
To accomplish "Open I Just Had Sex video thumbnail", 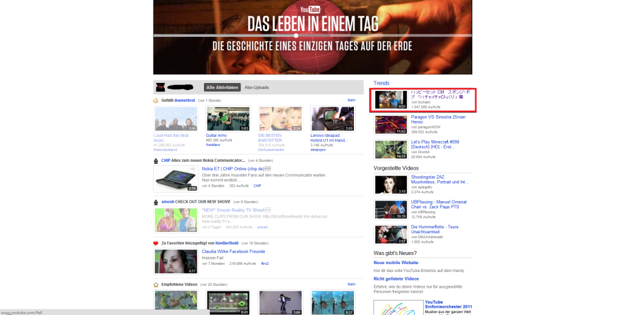I will pyautogui.click(x=176, y=119).
